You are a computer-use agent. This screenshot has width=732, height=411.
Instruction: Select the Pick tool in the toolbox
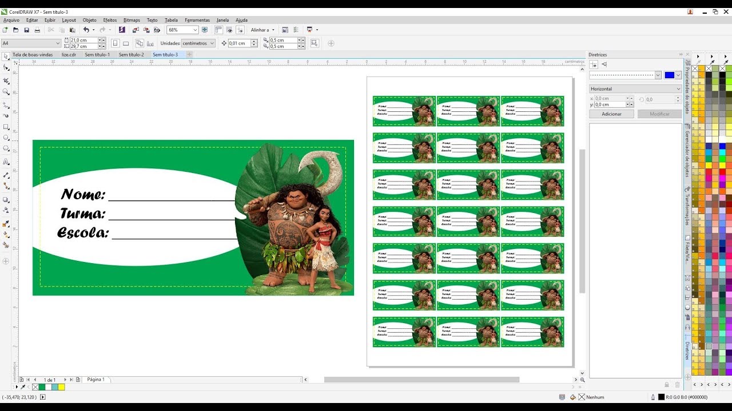[x=6, y=56]
